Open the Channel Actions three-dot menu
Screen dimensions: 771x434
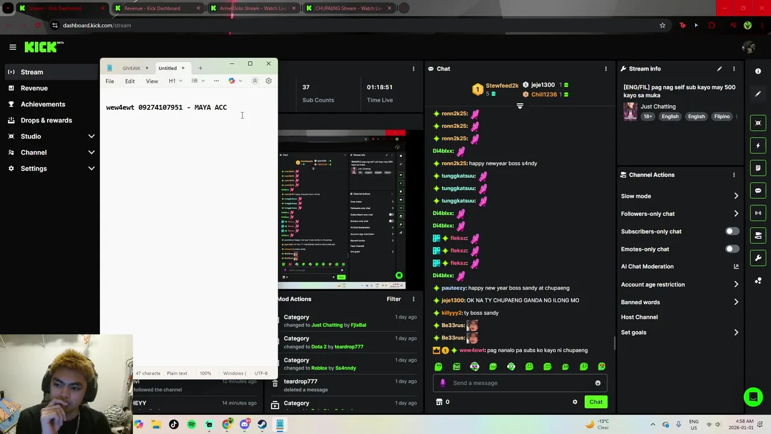734,175
